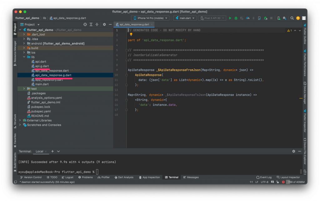The width and height of the screenshot is (320, 201).
Task: Click the Flutter hot reload lightning icon
Action: tap(253, 18)
